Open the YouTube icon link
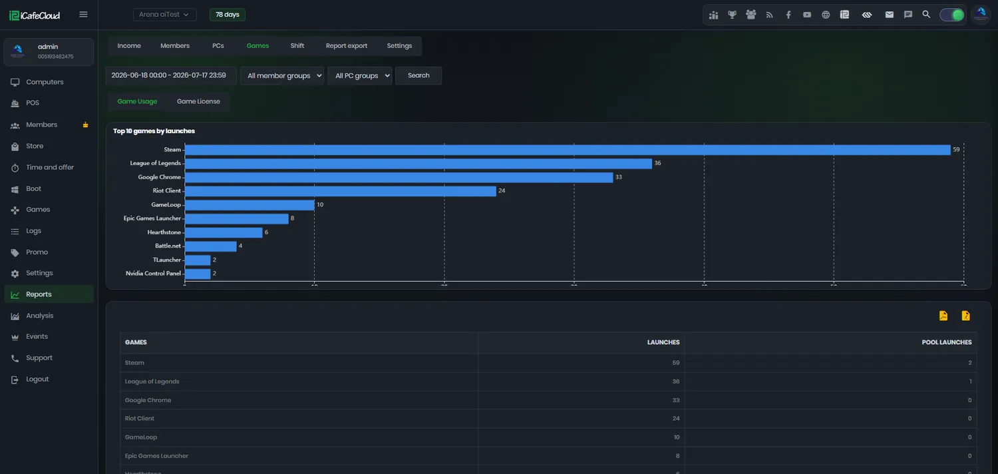The height and width of the screenshot is (474, 998). [x=807, y=15]
